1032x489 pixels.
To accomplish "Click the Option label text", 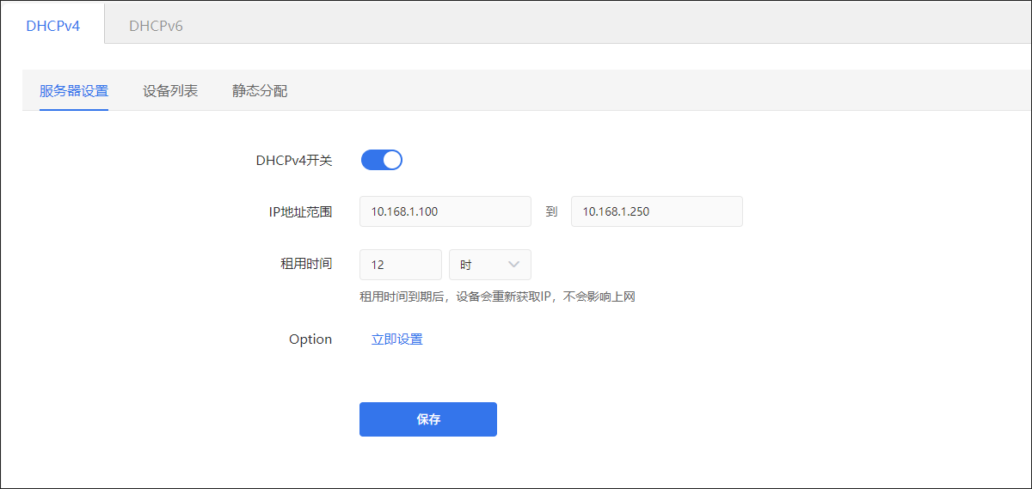I will click(x=310, y=339).
